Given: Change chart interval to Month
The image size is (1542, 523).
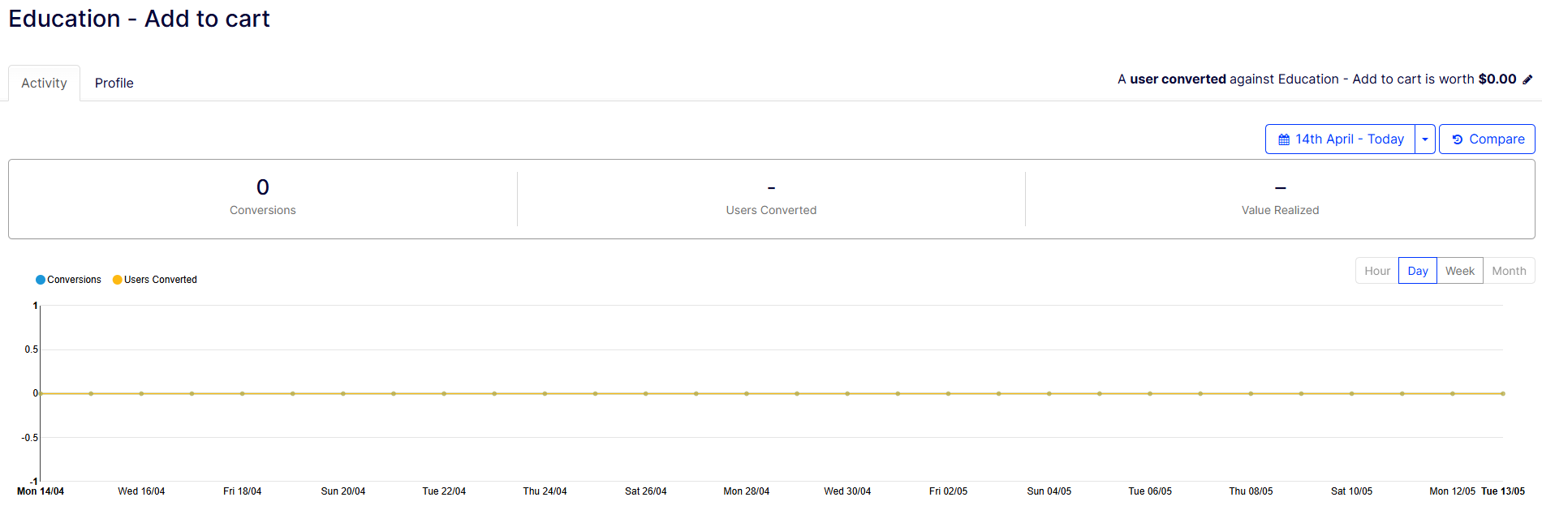Looking at the screenshot, I should pos(1509,271).
